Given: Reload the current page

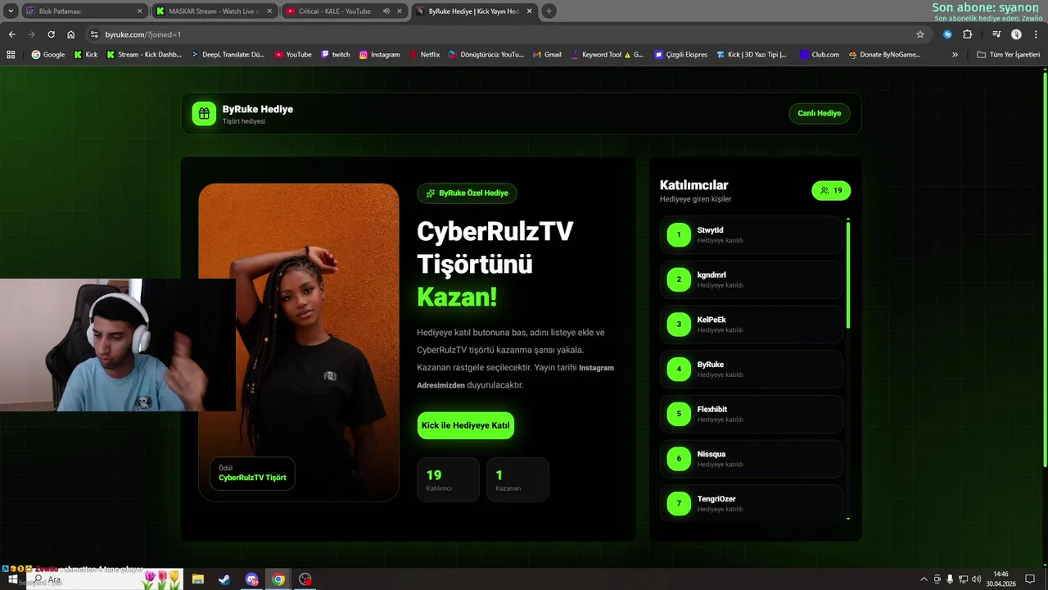Looking at the screenshot, I should 51,34.
